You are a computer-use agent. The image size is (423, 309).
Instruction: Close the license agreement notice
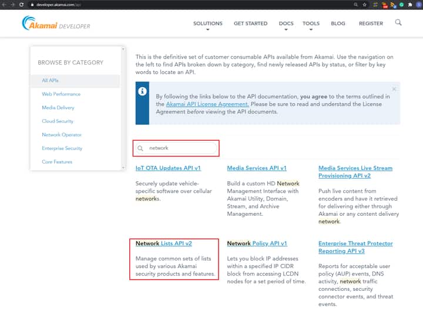[394, 89]
